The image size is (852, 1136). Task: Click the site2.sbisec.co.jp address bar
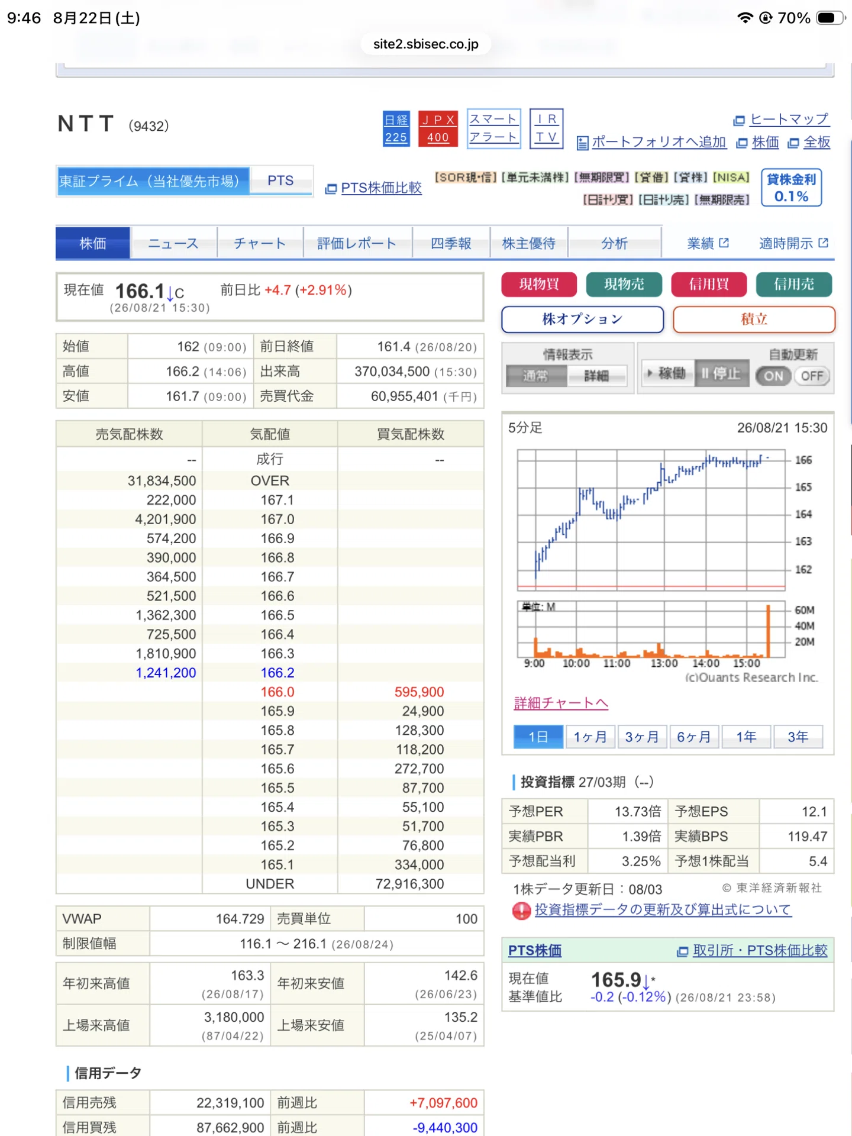pyautogui.click(x=426, y=44)
